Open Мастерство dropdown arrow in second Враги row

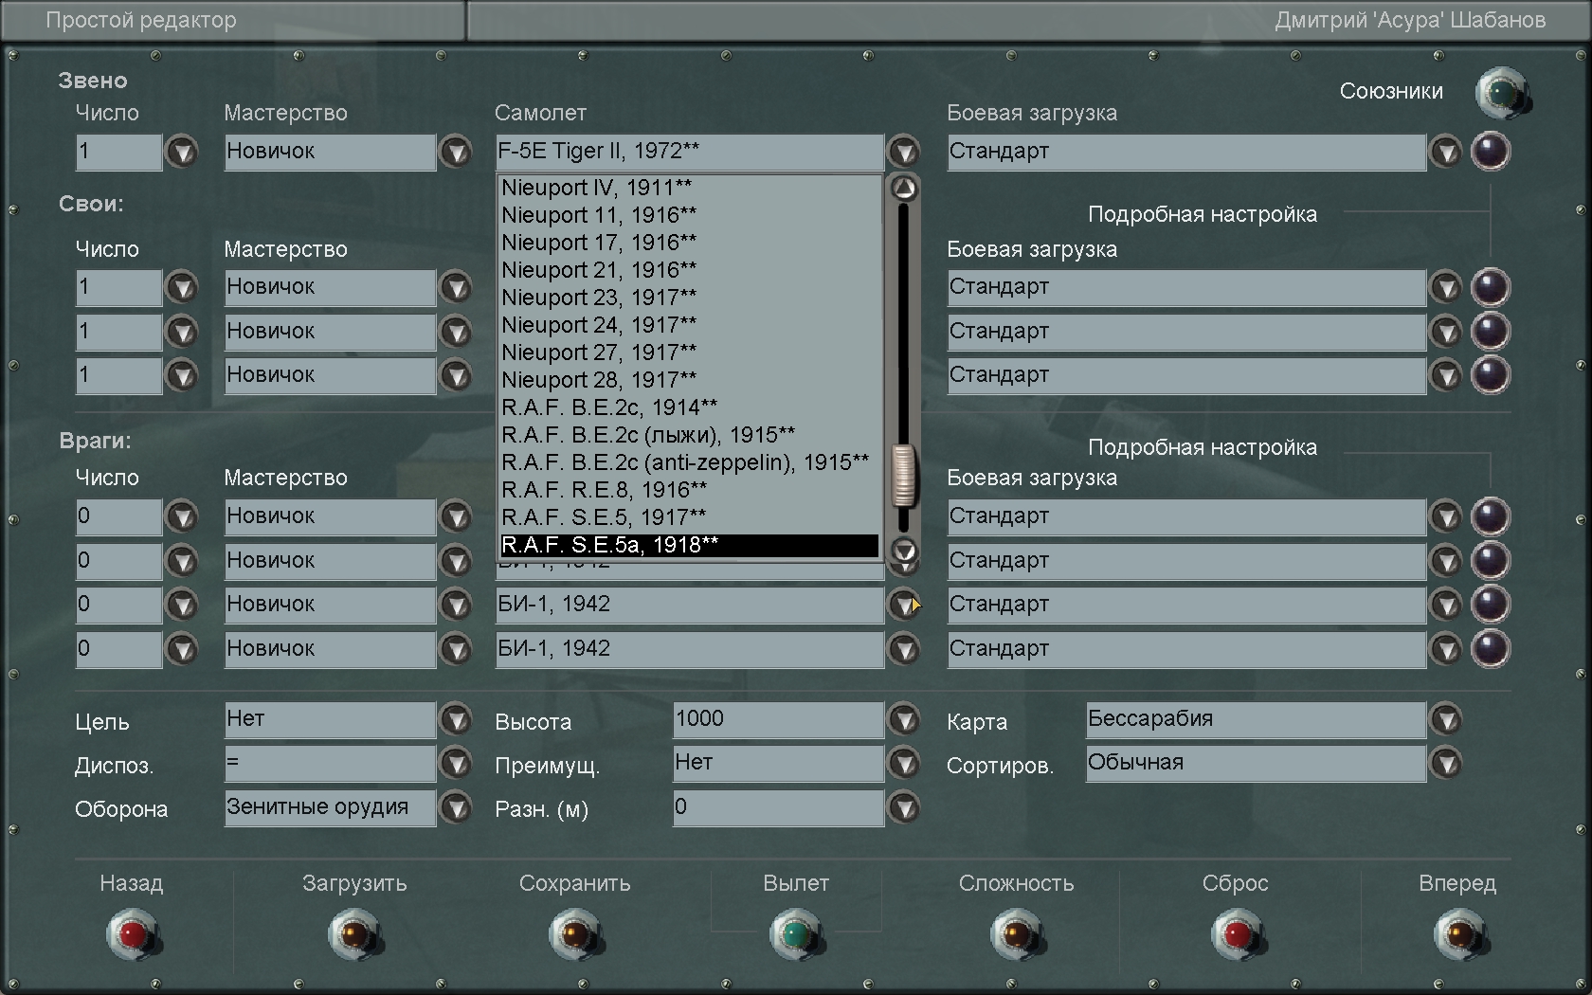point(456,561)
